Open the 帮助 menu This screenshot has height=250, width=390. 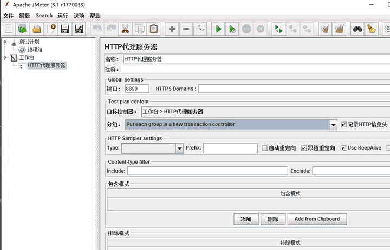(95, 16)
